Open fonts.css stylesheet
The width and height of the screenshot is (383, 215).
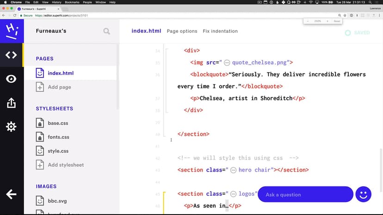(58, 137)
